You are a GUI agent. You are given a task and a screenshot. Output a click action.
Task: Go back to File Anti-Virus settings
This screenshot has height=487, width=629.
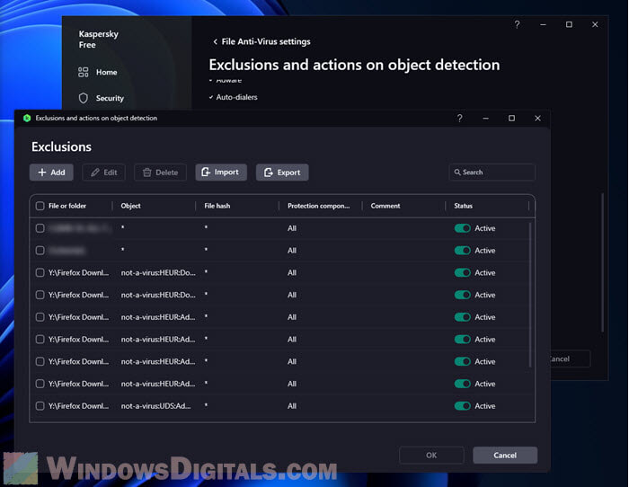tap(261, 41)
